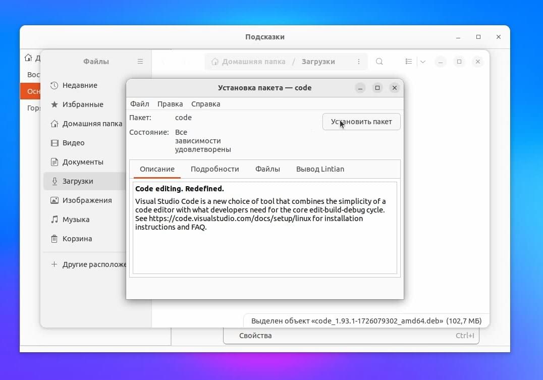Click the picture icon beside Изображения

(x=55, y=200)
